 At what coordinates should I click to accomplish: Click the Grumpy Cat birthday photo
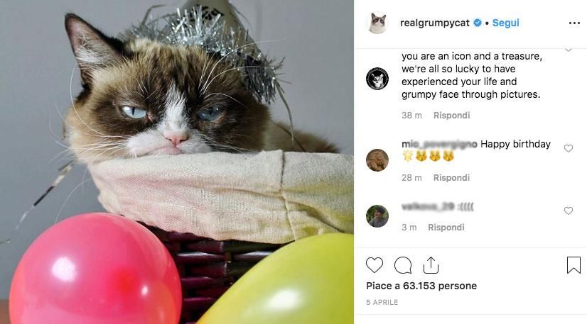pos(177,162)
